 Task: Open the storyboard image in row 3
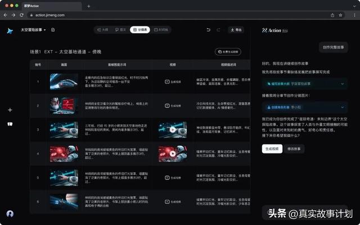(64, 130)
